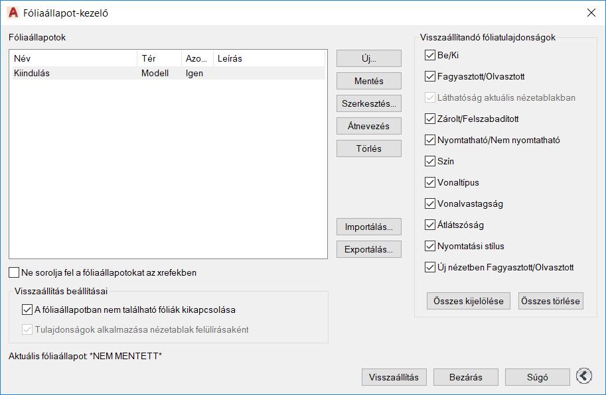Image resolution: width=606 pixels, height=395 pixels.
Task: Click the Leírás column header
Action: [x=269, y=58]
